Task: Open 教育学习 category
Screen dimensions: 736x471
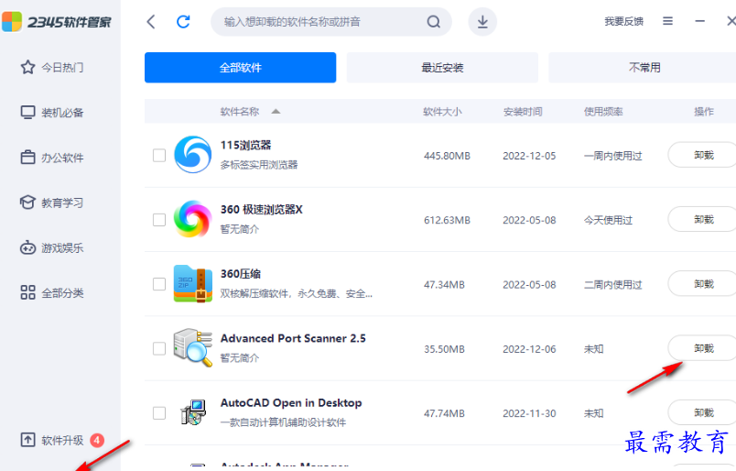Action: point(52,203)
